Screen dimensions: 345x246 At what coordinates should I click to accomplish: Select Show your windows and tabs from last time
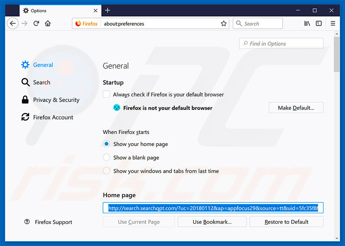coord(107,171)
